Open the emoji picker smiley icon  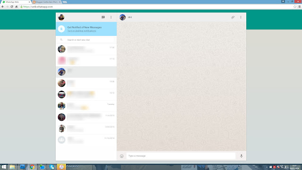pos(122,156)
